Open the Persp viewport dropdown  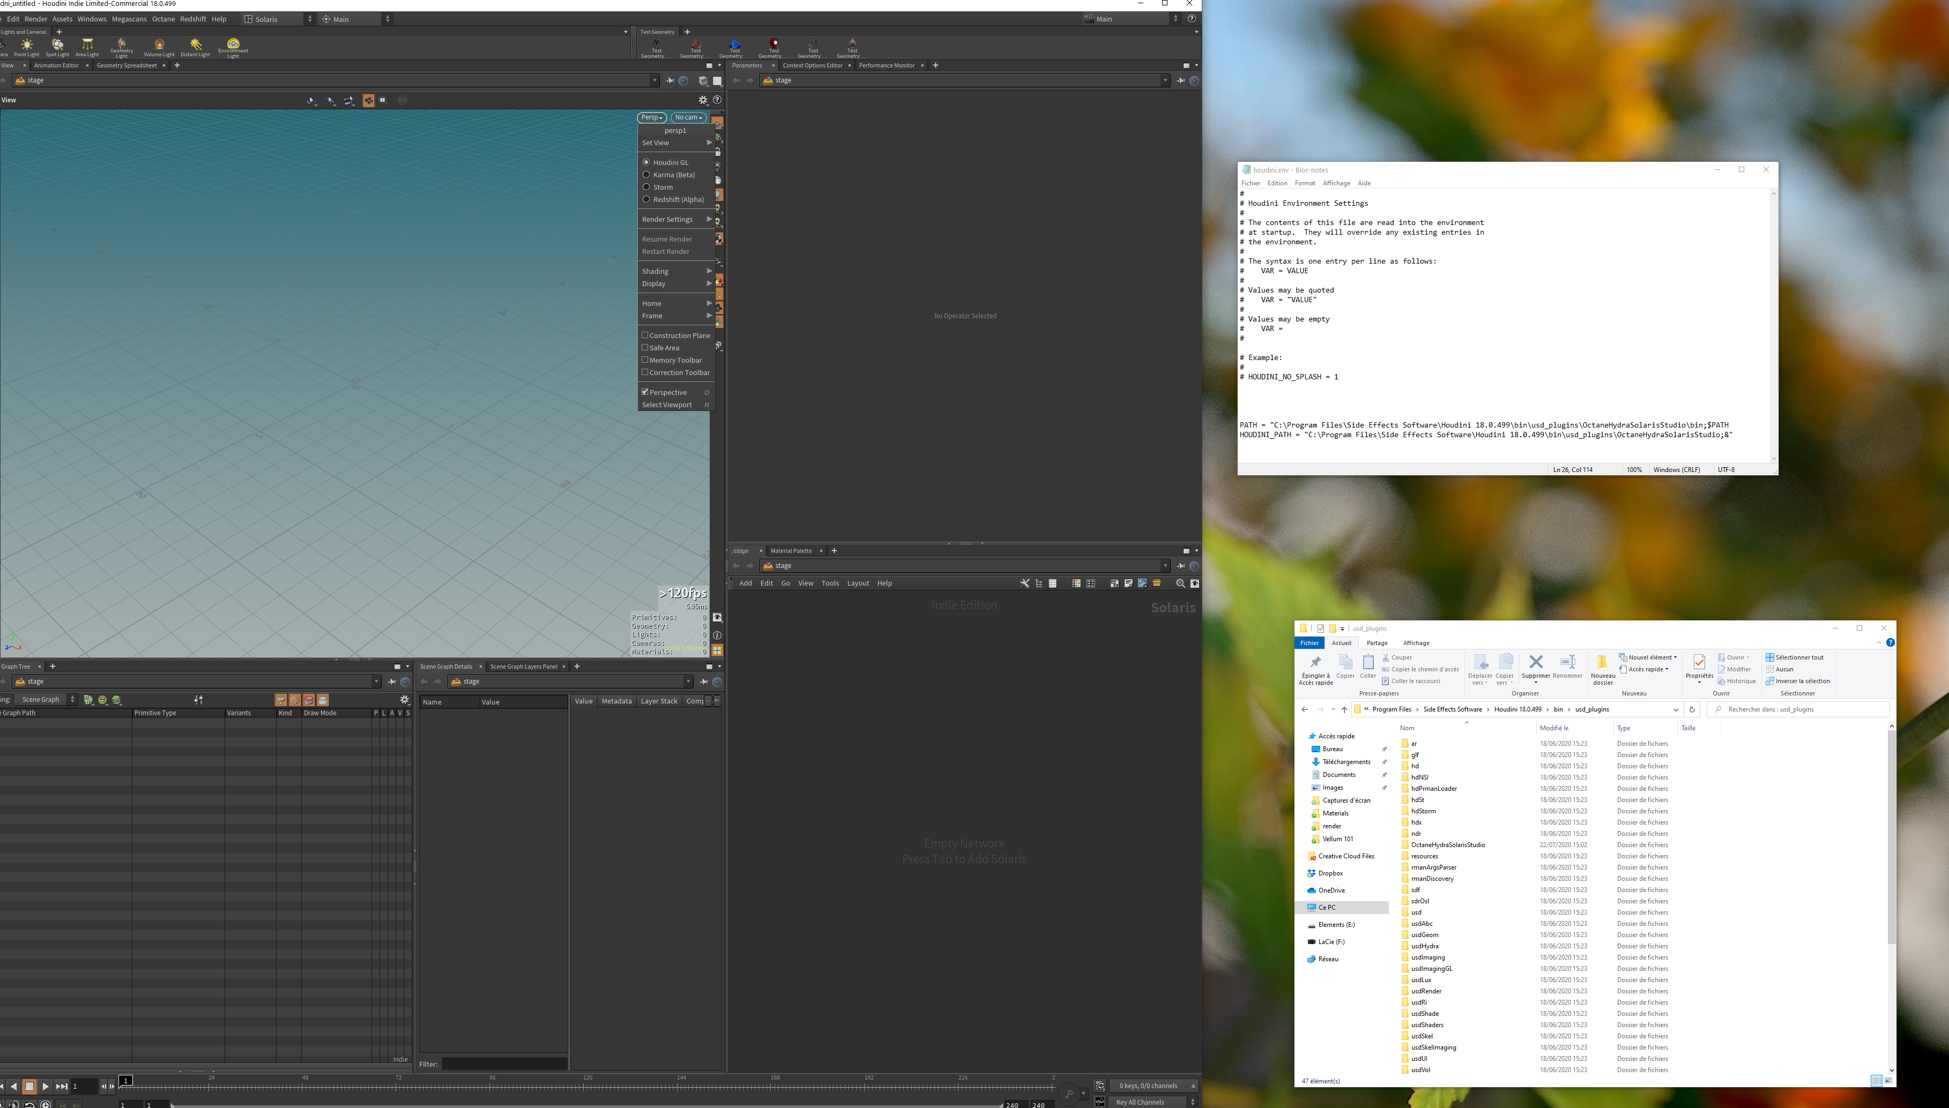[652, 117]
